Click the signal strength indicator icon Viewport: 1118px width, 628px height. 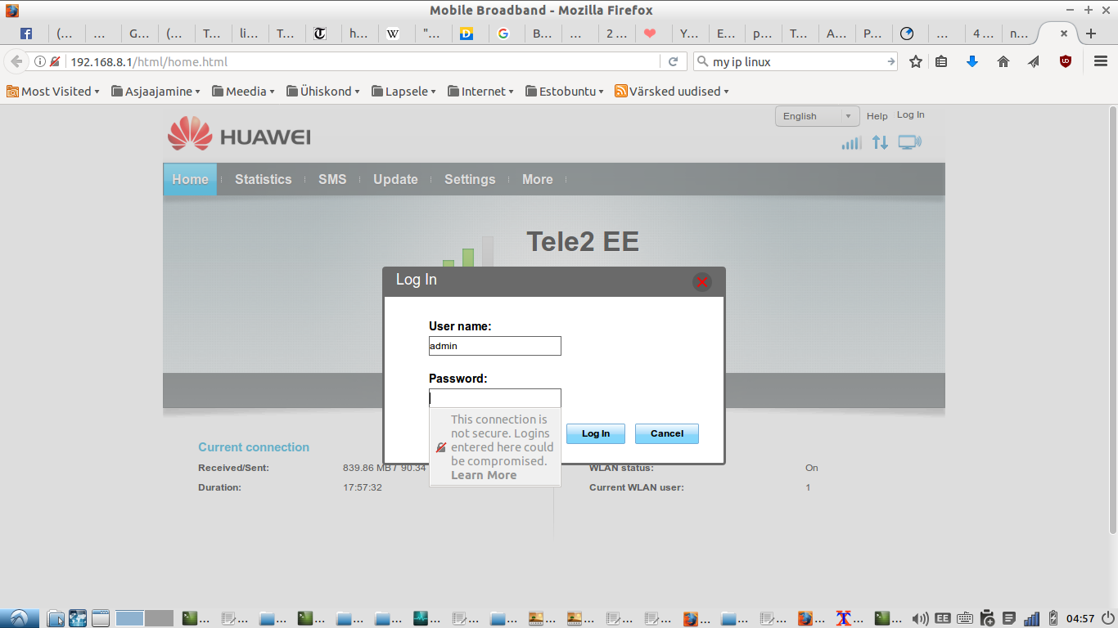coord(851,142)
